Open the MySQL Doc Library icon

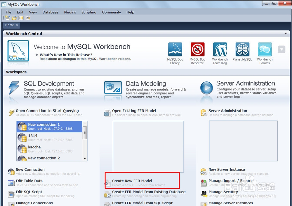click(175, 49)
